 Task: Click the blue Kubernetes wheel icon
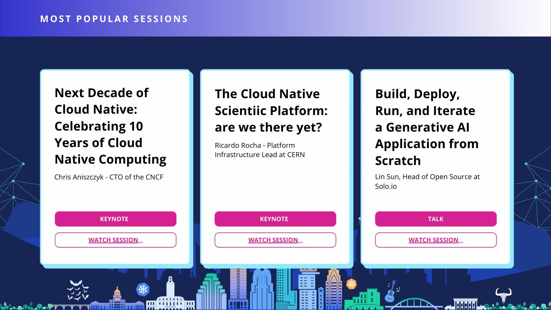click(x=143, y=289)
